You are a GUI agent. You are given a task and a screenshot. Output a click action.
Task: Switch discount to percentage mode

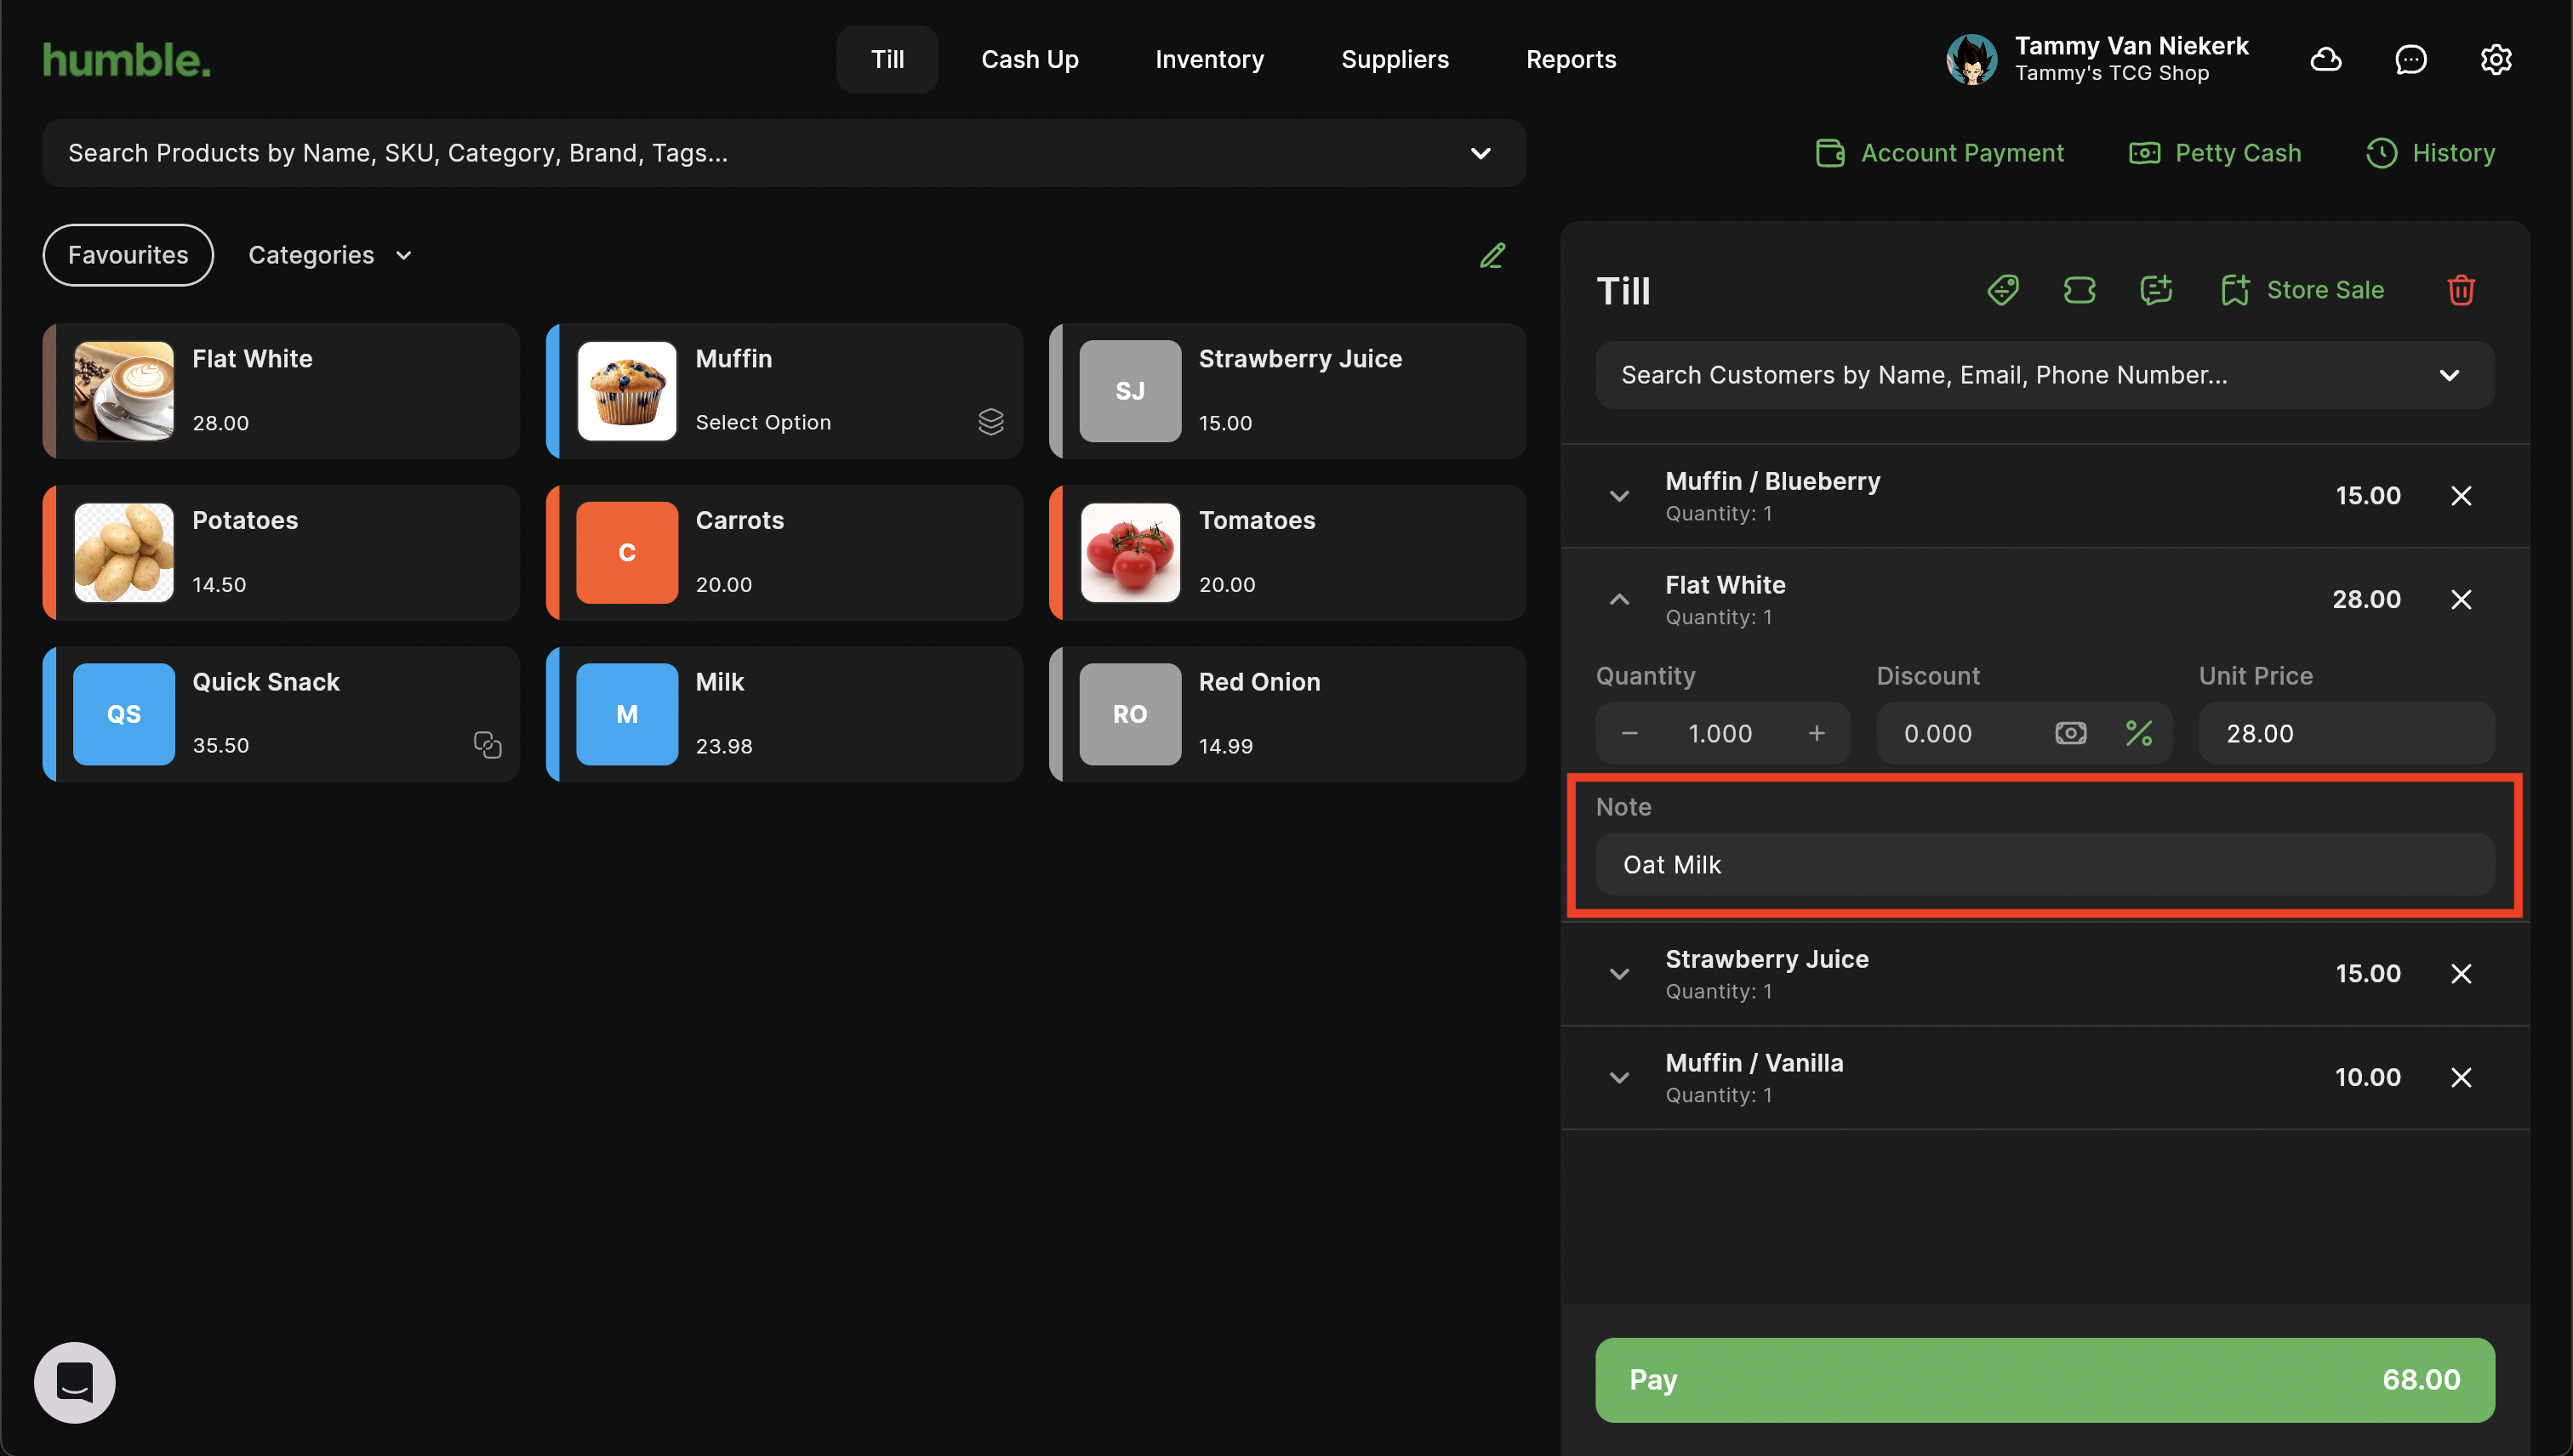pos(2139,733)
